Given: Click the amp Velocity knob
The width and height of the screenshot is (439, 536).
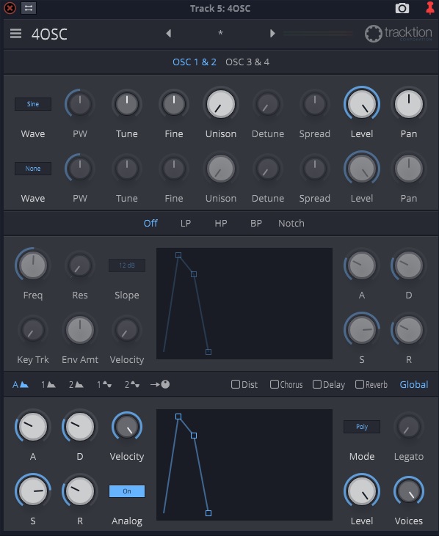Looking at the screenshot, I should click(x=127, y=427).
